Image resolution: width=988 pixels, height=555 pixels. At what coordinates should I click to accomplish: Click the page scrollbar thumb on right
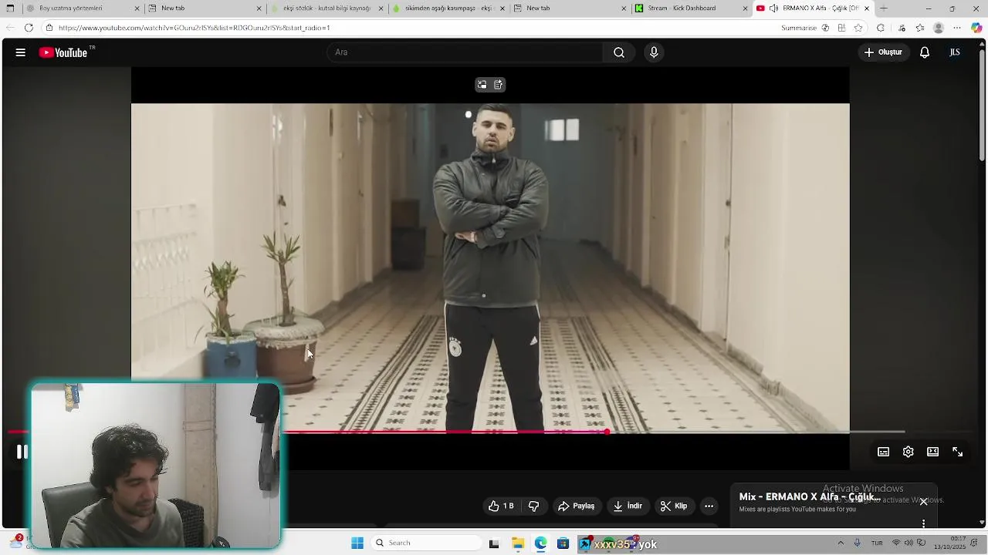click(982, 104)
